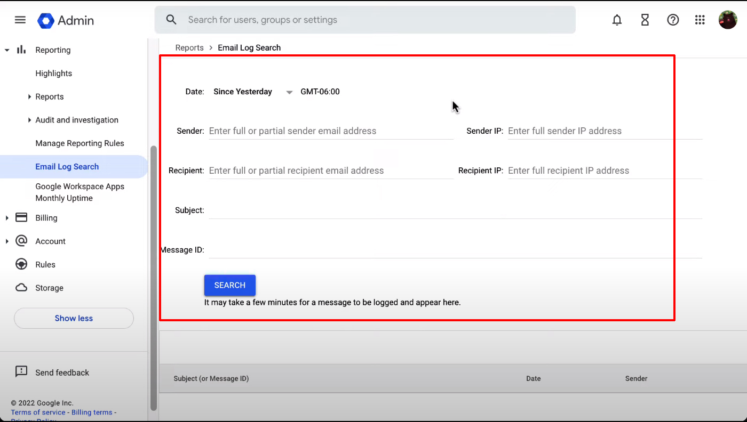747x422 pixels.
Task: Click the SEARCH button
Action: click(x=229, y=285)
